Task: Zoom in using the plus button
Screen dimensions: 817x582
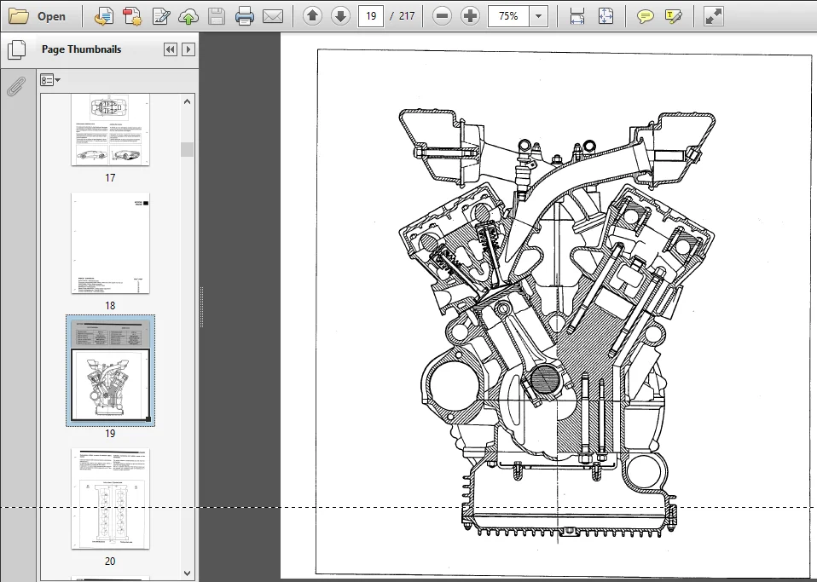Action: click(x=471, y=16)
